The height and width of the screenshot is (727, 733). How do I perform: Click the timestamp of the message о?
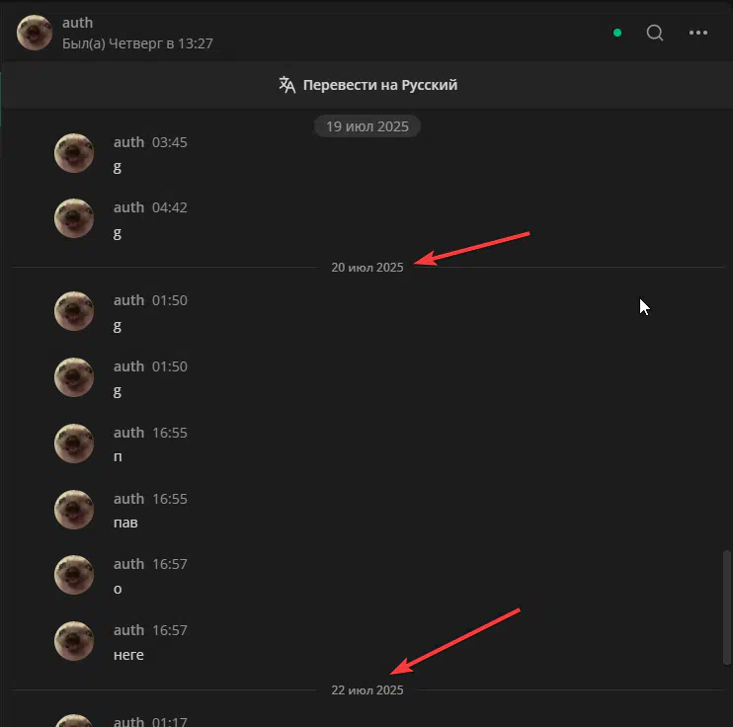(170, 564)
